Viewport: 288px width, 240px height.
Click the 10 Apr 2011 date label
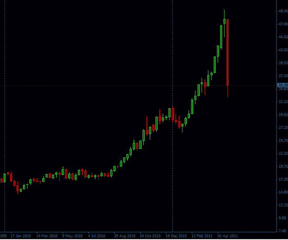tap(228, 236)
